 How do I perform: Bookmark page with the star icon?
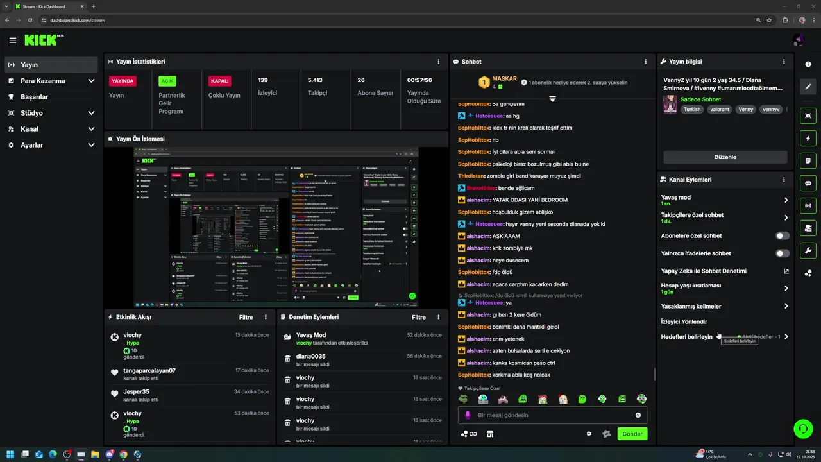[768, 20]
